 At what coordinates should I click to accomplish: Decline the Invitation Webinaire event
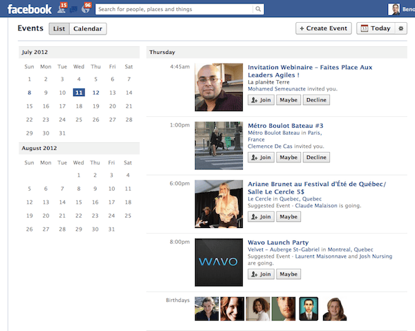click(316, 100)
